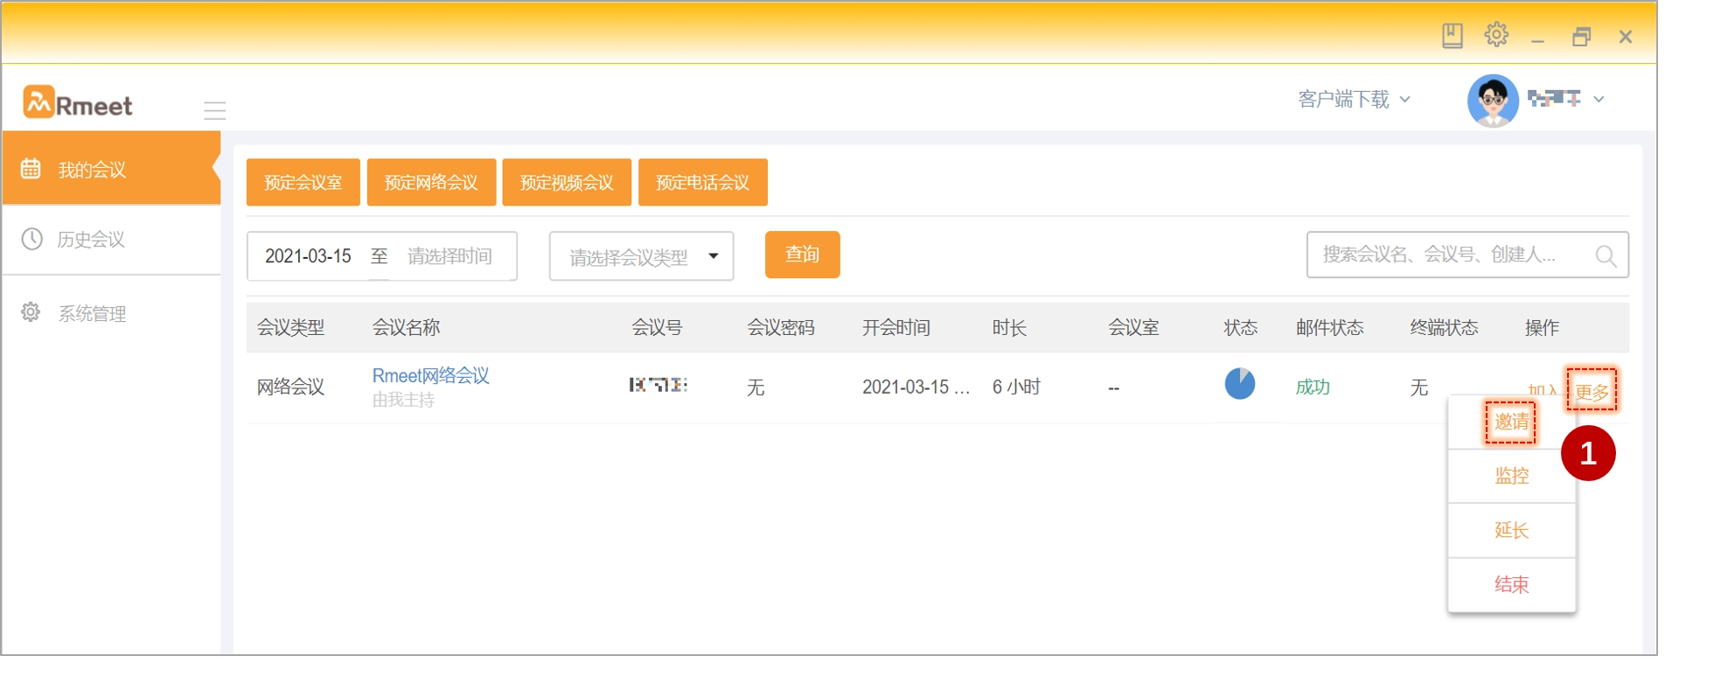Viewport: 1728px width, 677px height.
Task: Click the user avatar picture
Action: pyautogui.click(x=1492, y=101)
